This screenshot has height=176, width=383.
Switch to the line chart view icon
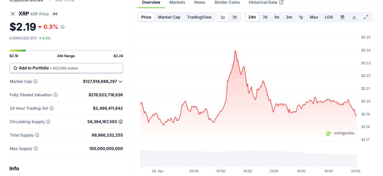223,17
